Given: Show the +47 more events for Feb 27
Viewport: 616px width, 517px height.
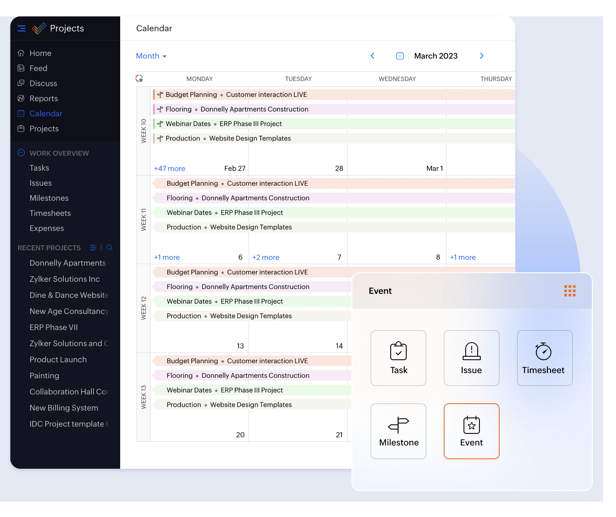Looking at the screenshot, I should (x=169, y=168).
